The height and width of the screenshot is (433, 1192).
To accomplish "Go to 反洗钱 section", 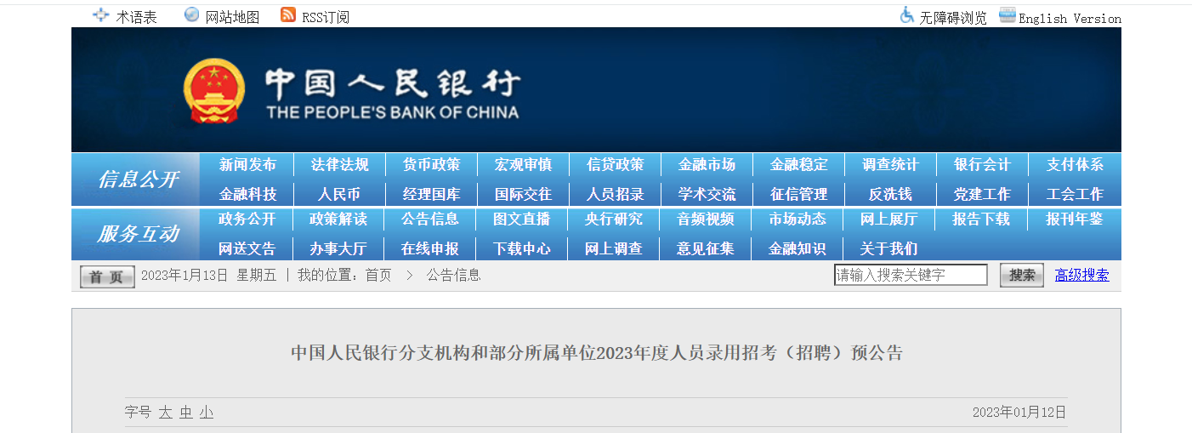I will (890, 194).
